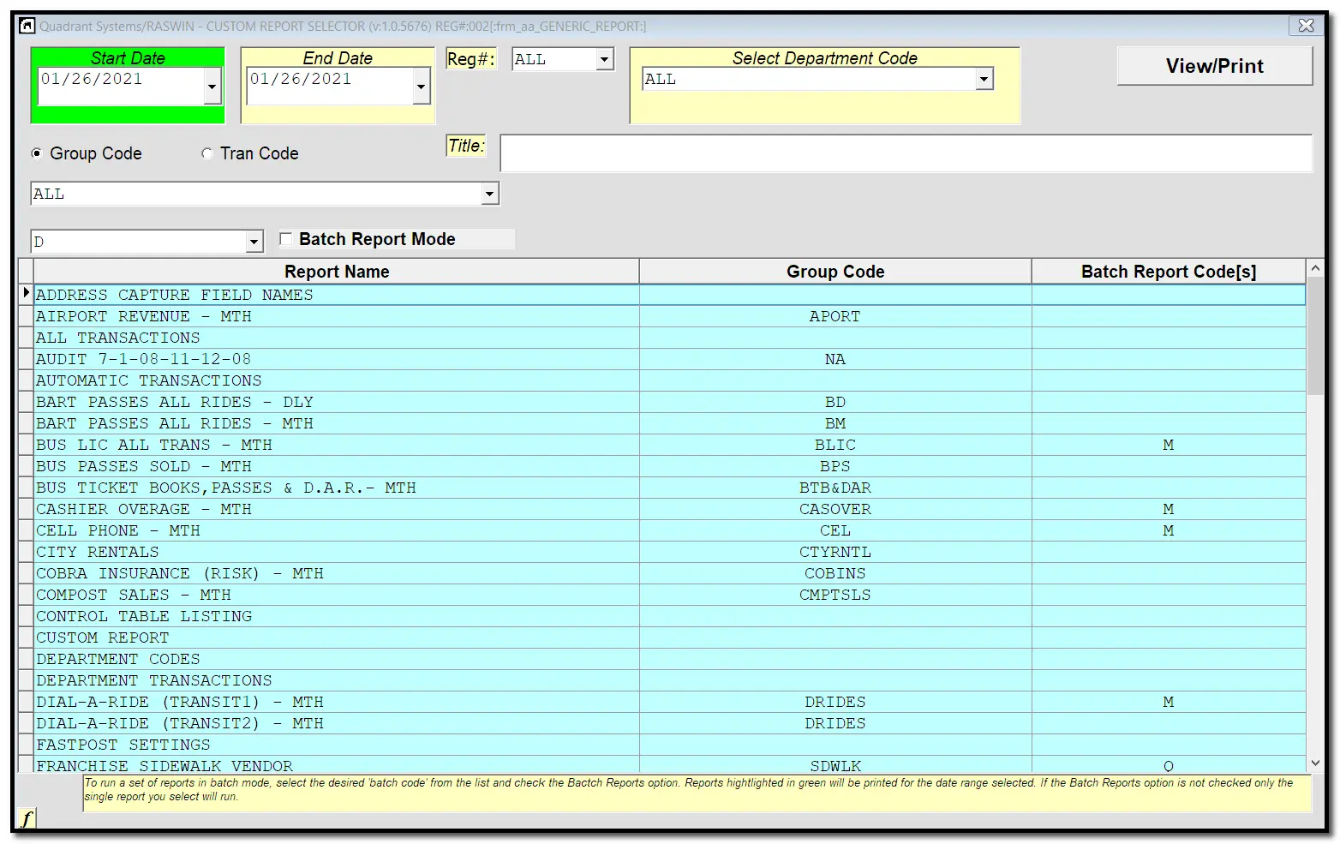Click the CMPTSLS group code cell

(835, 595)
